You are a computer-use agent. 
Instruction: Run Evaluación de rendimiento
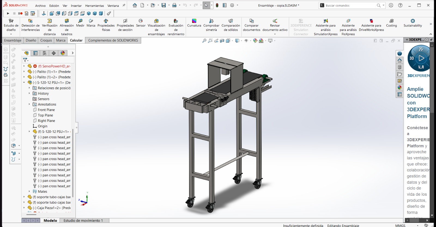click(176, 27)
